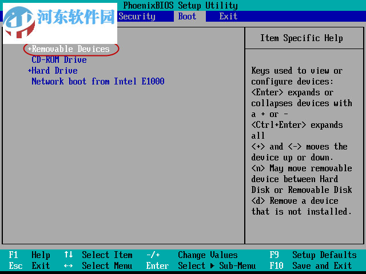Click the up-down arrows Select Item hint
366x274 pixels.
click(x=98, y=255)
